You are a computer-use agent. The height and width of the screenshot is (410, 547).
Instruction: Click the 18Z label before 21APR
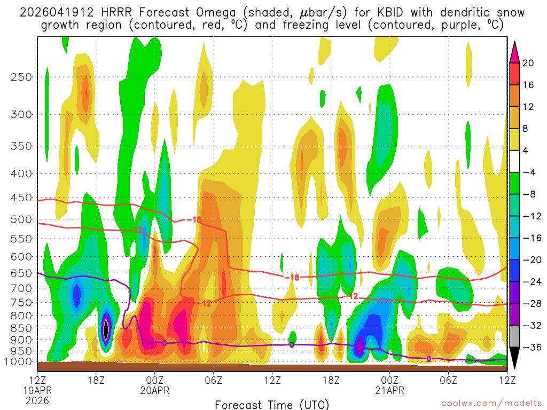(x=331, y=380)
